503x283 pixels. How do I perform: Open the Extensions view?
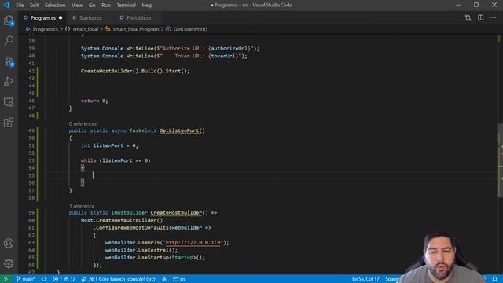tap(9, 123)
